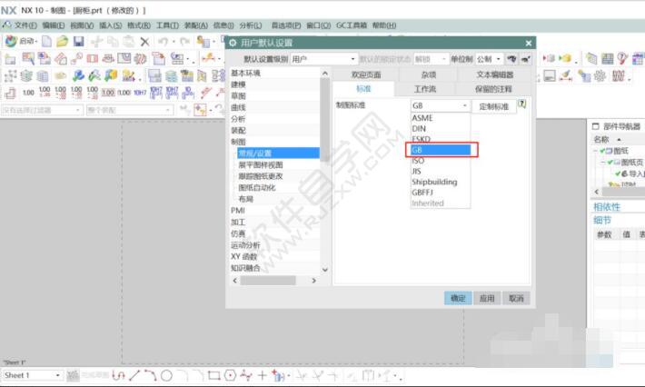
Task: Click the Open folder icon
Action: pos(62,42)
